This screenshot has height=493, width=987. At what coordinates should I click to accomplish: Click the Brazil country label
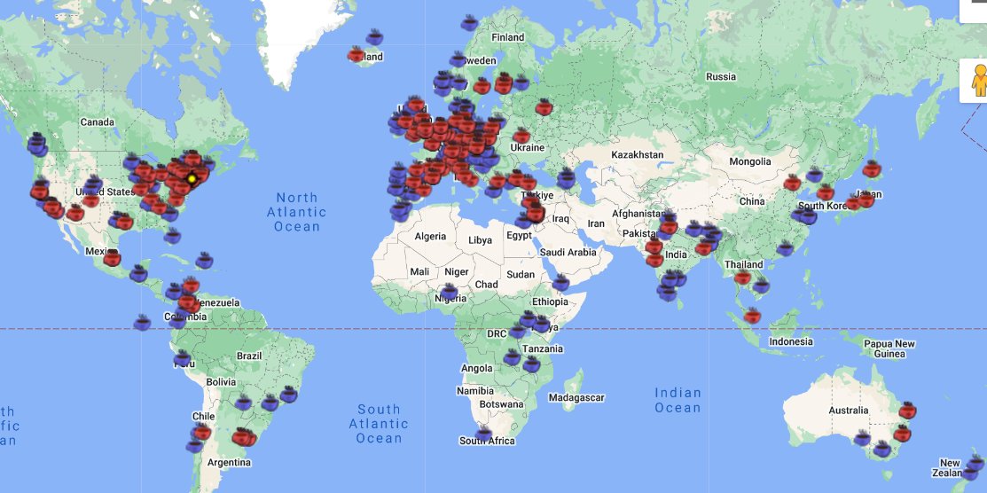(249, 356)
